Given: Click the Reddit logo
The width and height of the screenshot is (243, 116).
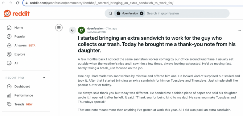Looking at the screenshot, I should [x=17, y=14].
